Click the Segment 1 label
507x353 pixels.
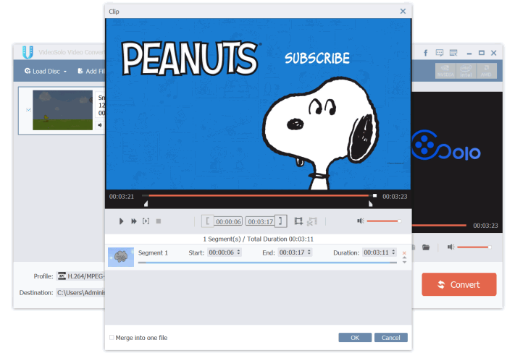pyautogui.click(x=153, y=253)
